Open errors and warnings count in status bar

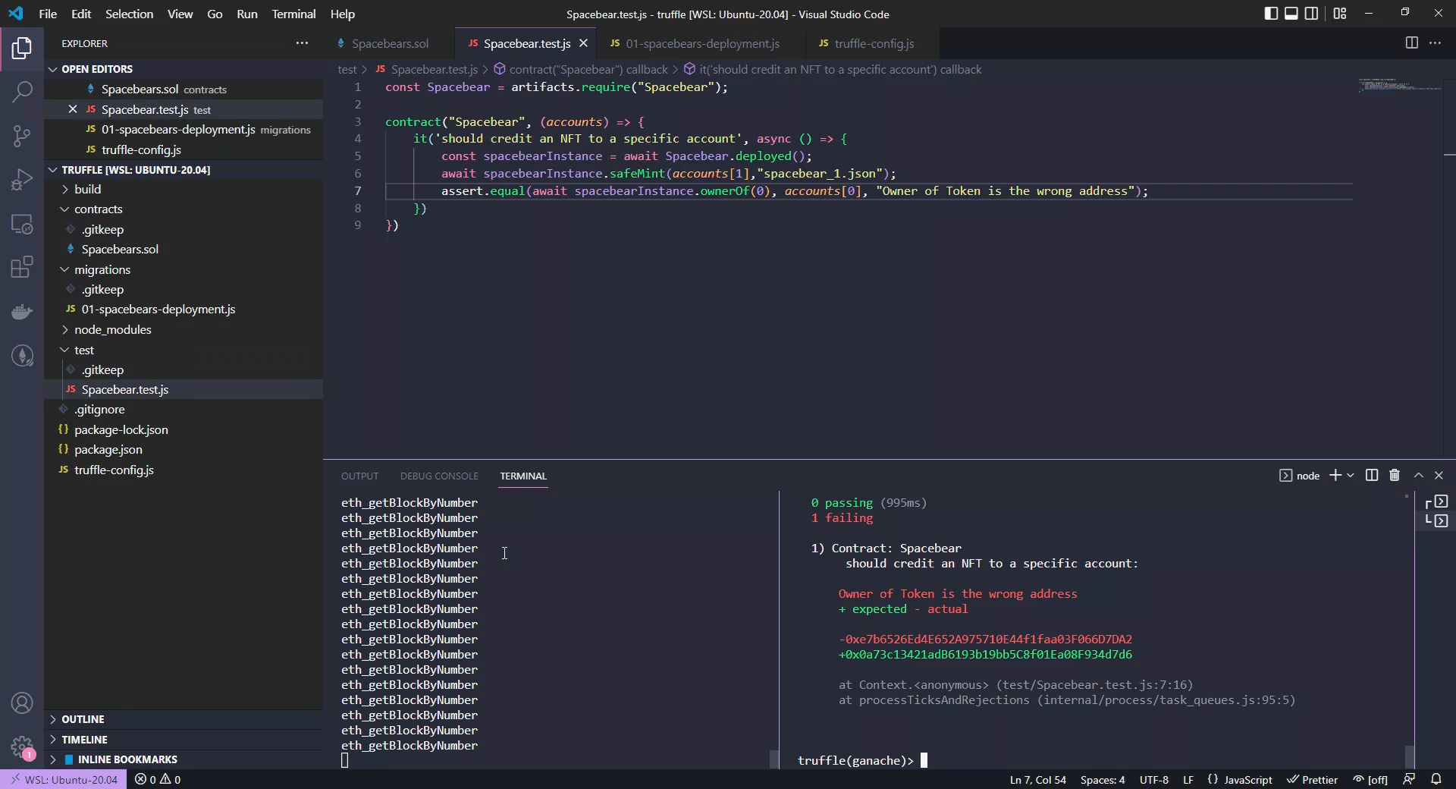[158, 779]
